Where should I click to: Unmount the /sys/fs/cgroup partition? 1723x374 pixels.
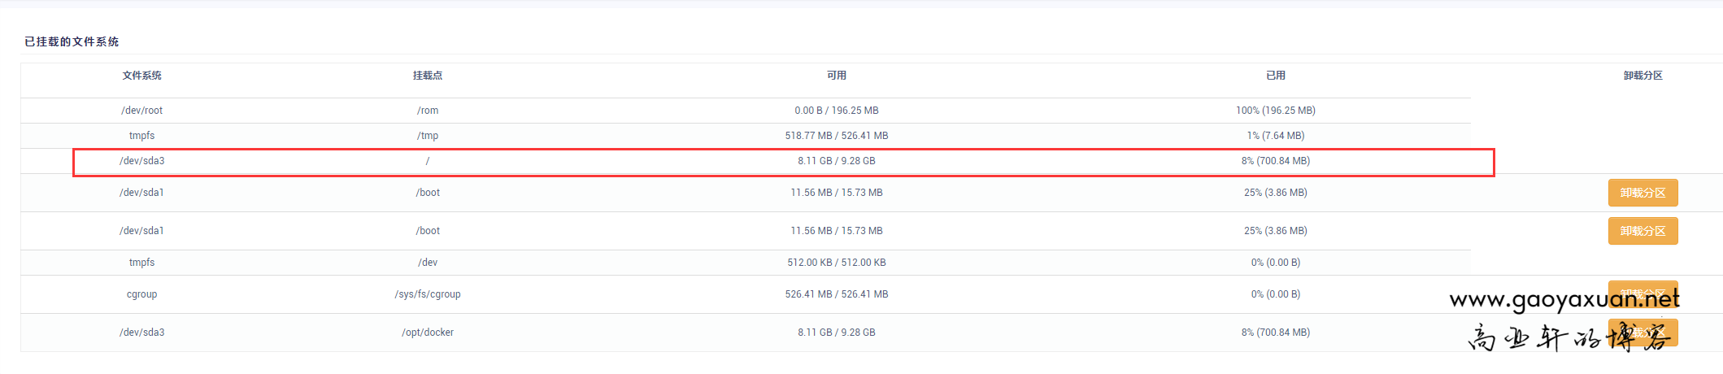pos(1643,287)
